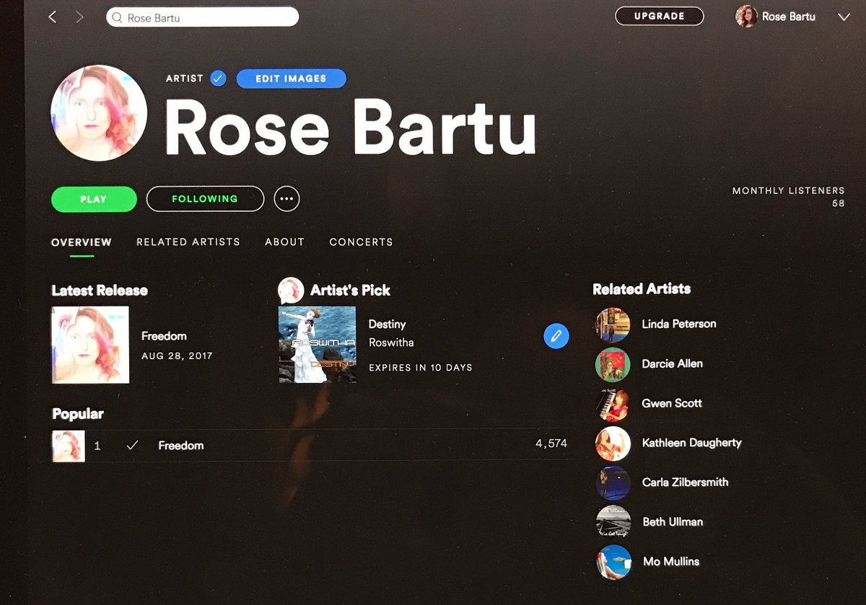Click the large Rose Bartu profile picture
Screen dimensions: 866x605
click(x=99, y=112)
